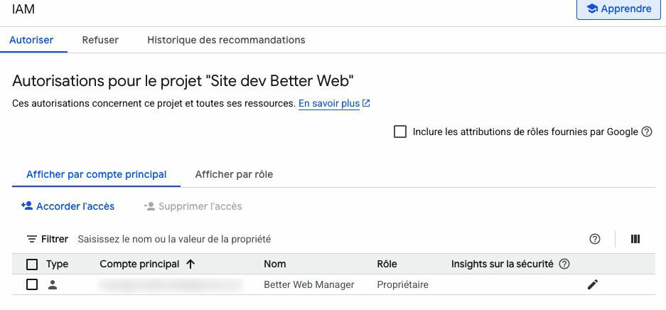Open the Historique des recommandations tab

226,40
